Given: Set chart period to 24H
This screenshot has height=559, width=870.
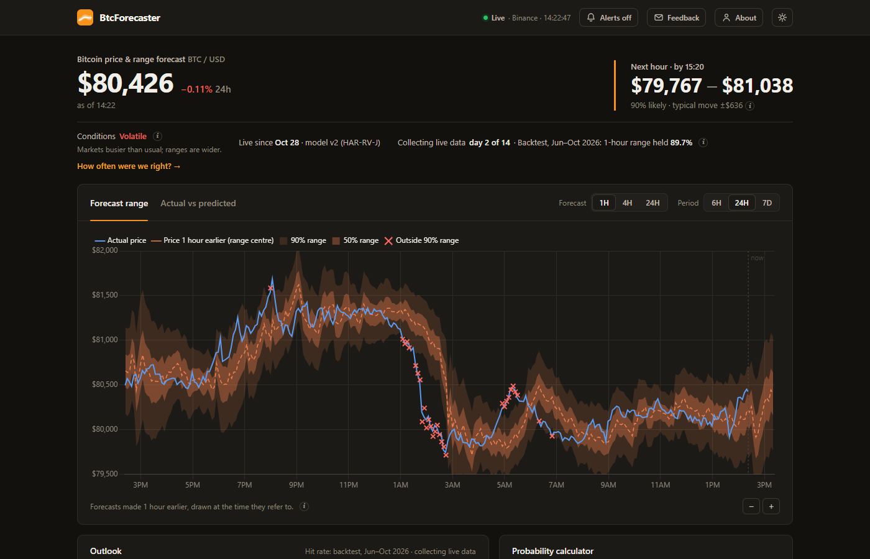Looking at the screenshot, I should [x=742, y=203].
